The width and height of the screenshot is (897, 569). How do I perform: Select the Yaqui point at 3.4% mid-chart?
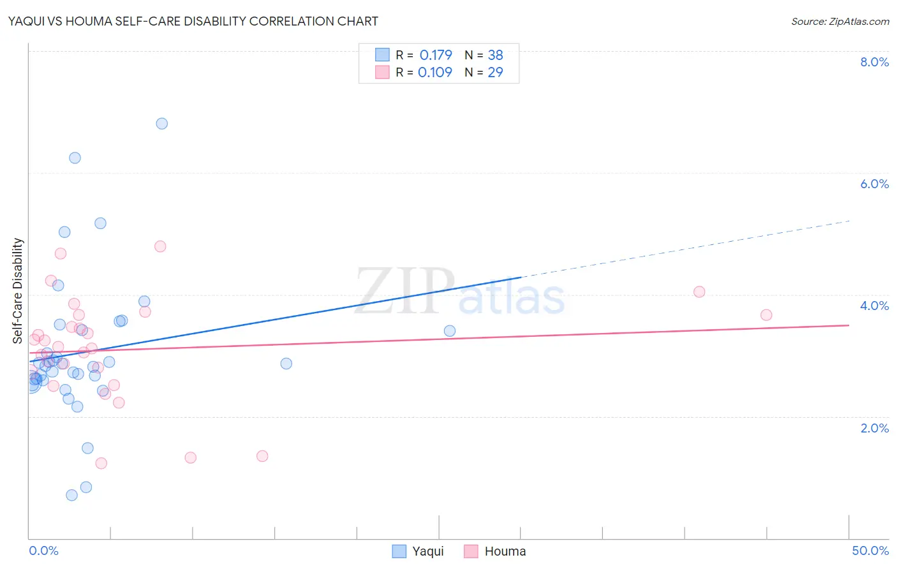coord(450,330)
